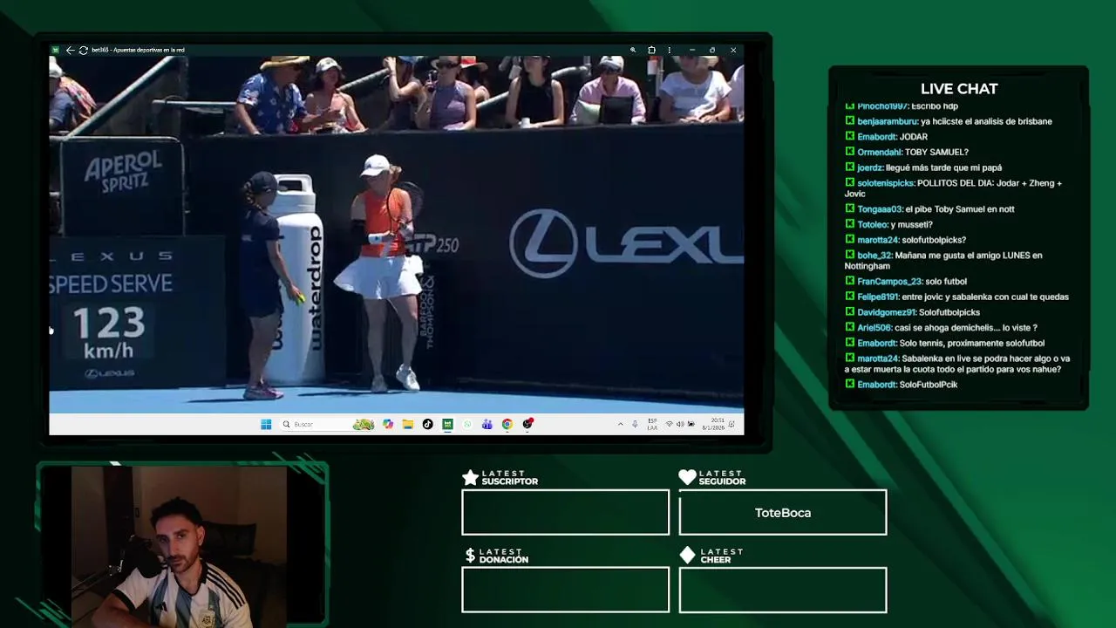Open the volume tray icon
1116x628 pixels.
tap(680, 424)
